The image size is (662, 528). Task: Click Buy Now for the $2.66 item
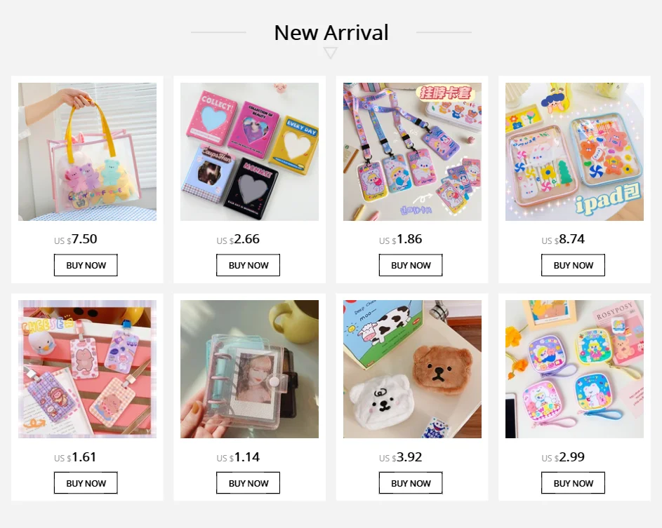click(x=249, y=265)
